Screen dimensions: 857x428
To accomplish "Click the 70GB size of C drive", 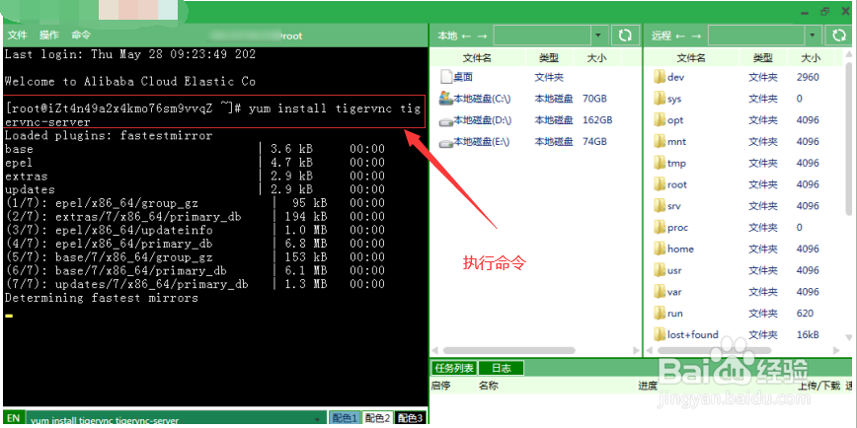I will pyautogui.click(x=594, y=99).
